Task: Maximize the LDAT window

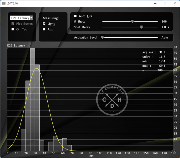Action: (x=165, y=3)
